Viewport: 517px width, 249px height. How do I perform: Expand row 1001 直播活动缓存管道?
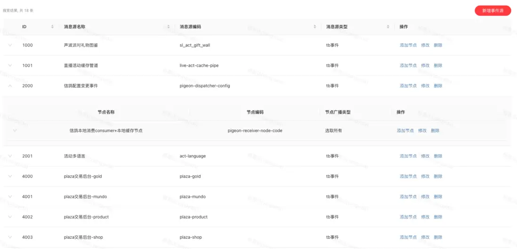coord(10,65)
